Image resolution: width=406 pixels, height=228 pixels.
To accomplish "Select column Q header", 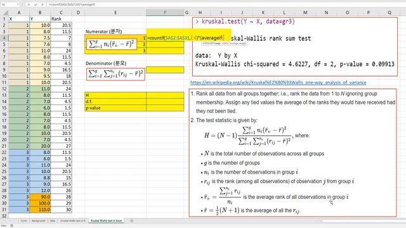I will pos(390,13).
